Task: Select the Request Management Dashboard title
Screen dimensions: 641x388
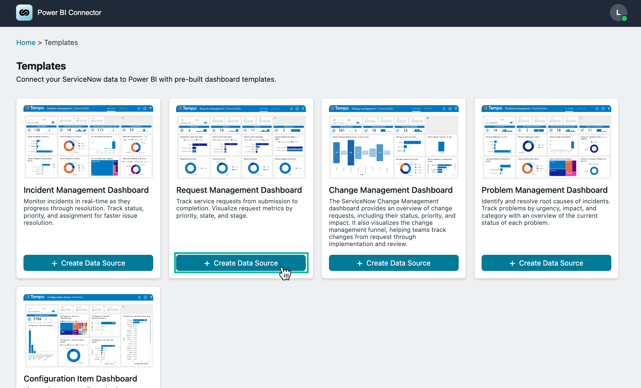Action: click(x=239, y=190)
